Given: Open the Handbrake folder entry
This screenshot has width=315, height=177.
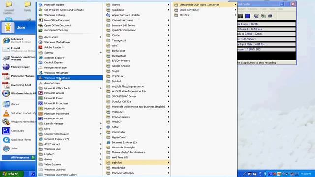Looking at the screenshot, I should (x=138, y=168).
